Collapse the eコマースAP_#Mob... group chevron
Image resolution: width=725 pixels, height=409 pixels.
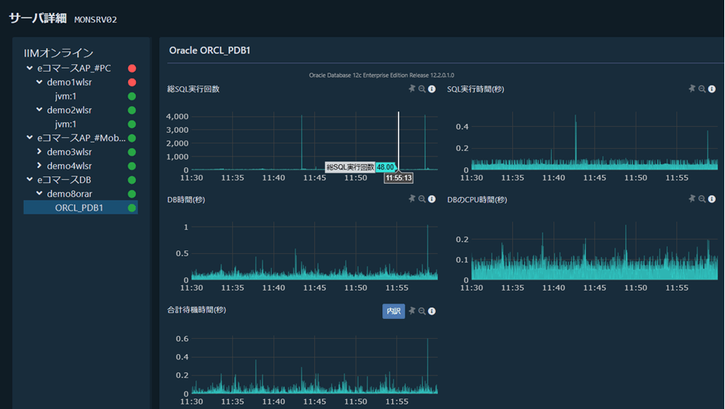click(30, 137)
